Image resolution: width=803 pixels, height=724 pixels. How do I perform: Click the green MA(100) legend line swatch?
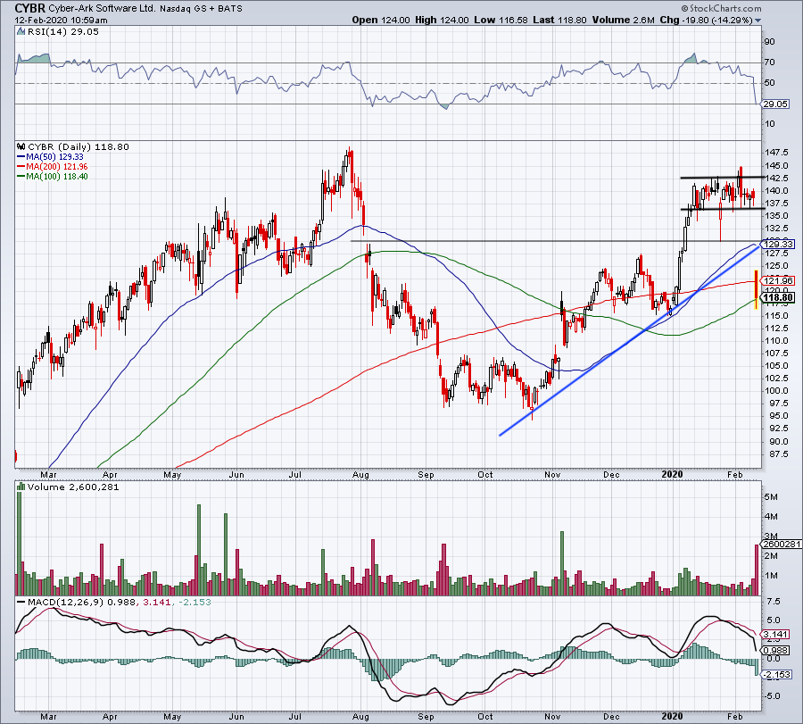point(21,176)
